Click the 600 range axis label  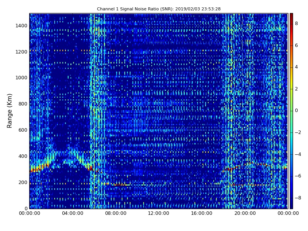click(23, 130)
